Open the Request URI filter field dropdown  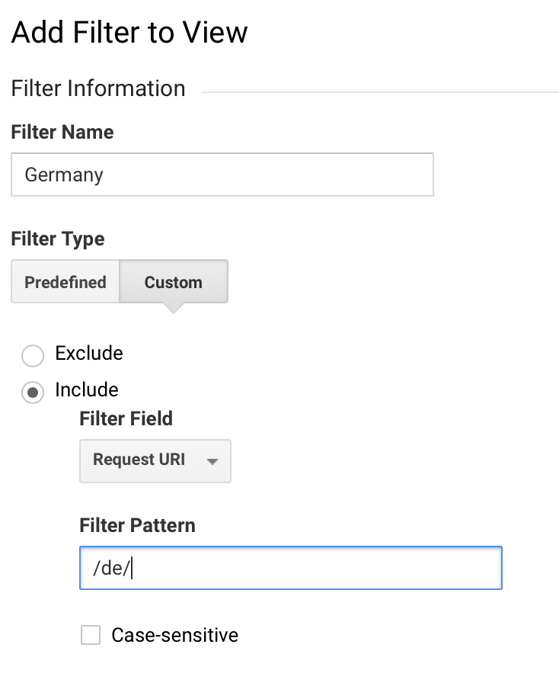155,461
